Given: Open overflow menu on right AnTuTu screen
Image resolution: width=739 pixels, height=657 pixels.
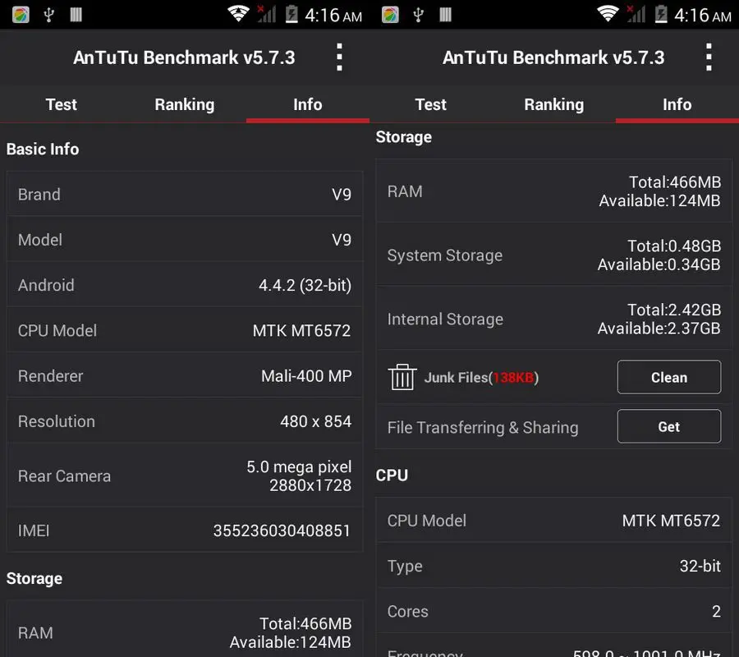Looking at the screenshot, I should 709,57.
